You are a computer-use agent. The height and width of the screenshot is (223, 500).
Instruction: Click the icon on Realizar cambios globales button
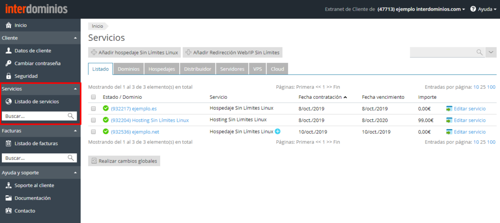click(94, 161)
